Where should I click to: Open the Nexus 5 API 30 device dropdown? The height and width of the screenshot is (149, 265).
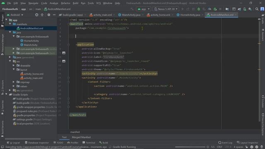[166, 9]
